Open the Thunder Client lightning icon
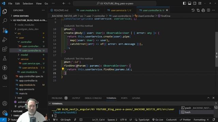The width and height of the screenshot is (218, 122). click(x=4, y=68)
